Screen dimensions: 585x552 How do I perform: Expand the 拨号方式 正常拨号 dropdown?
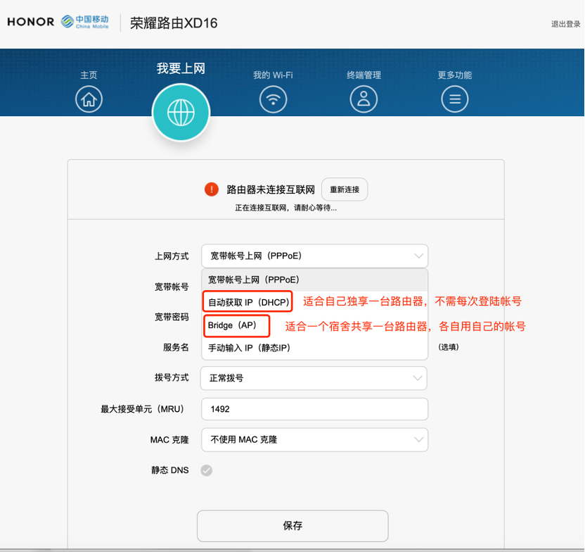[x=314, y=378]
